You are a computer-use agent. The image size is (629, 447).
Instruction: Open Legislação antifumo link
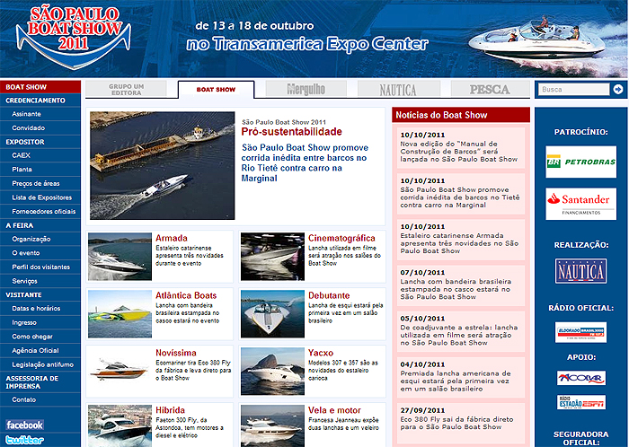[x=42, y=364]
